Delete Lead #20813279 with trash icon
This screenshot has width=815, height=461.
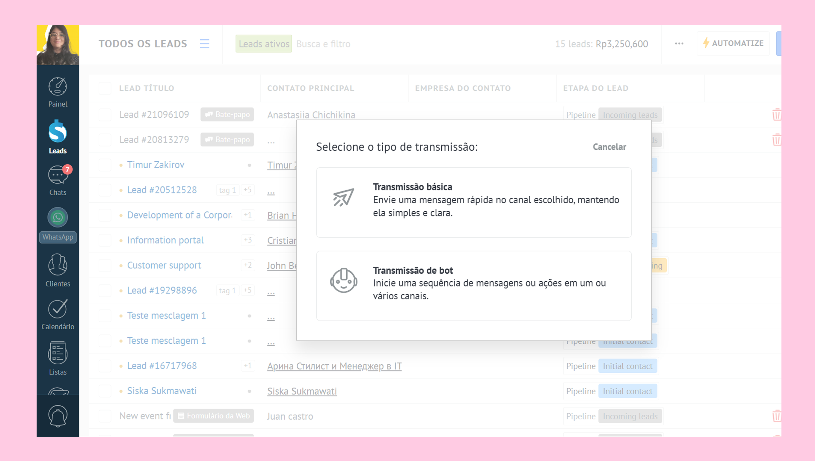click(x=776, y=139)
